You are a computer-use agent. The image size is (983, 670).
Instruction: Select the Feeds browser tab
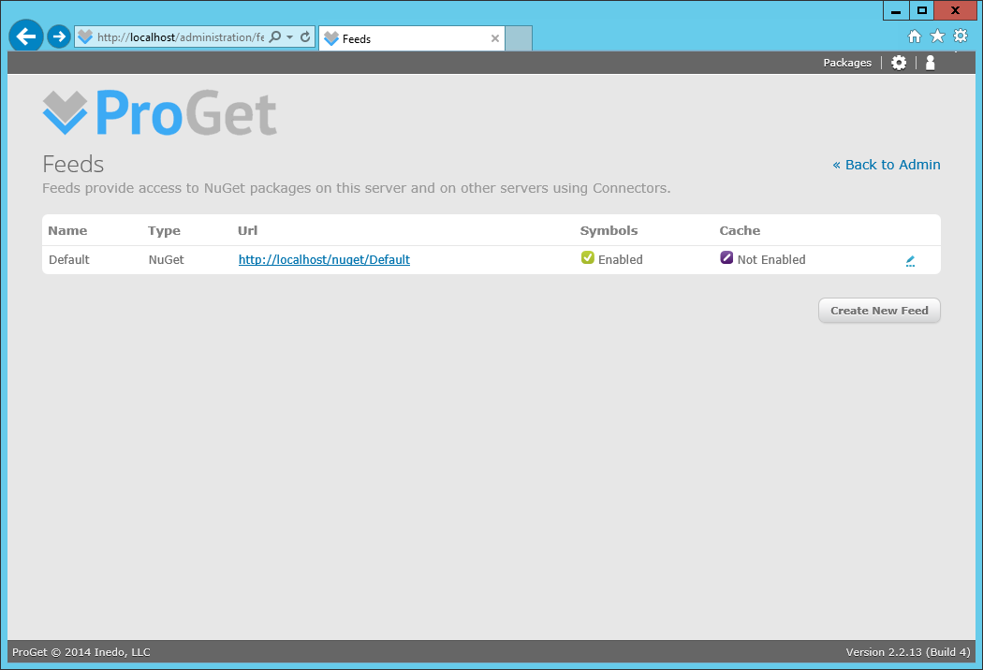coord(411,38)
